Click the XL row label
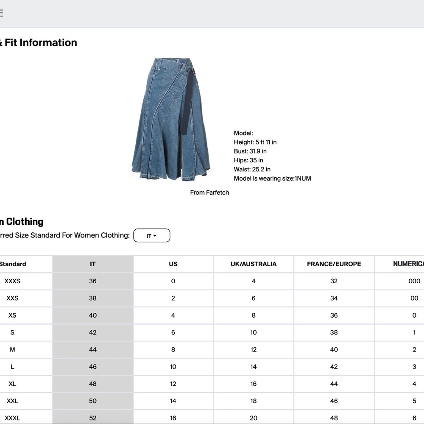Screen dimensions: 424x424 (12, 384)
